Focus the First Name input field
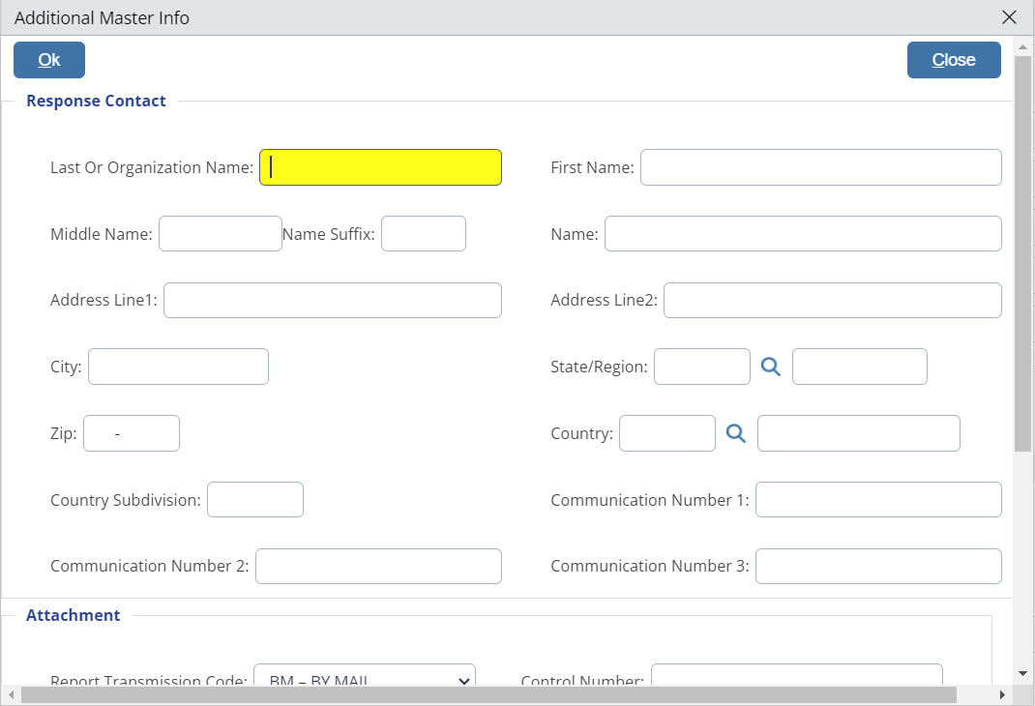The width and height of the screenshot is (1035, 706). tap(820, 167)
